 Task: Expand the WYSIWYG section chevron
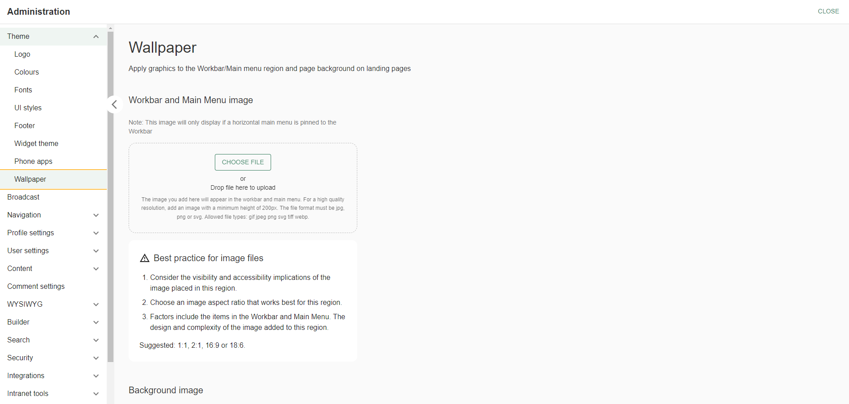click(96, 304)
